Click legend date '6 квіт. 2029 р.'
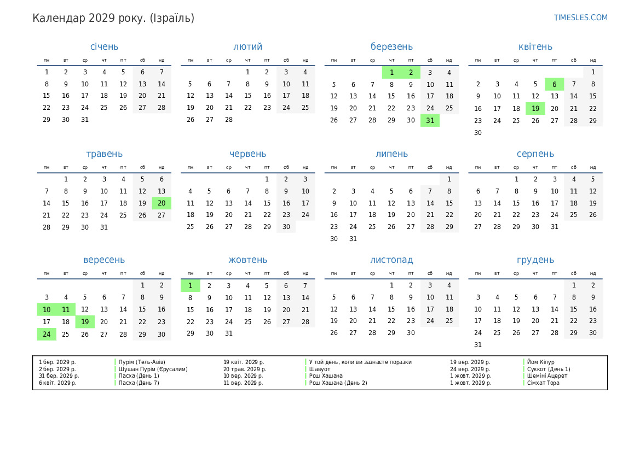This screenshot has width=640, height=452. [57, 383]
